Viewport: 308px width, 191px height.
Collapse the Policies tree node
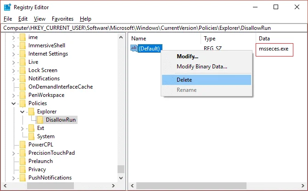click(x=13, y=103)
